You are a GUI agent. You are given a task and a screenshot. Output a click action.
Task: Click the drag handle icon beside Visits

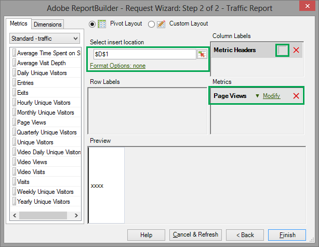(x=14, y=181)
